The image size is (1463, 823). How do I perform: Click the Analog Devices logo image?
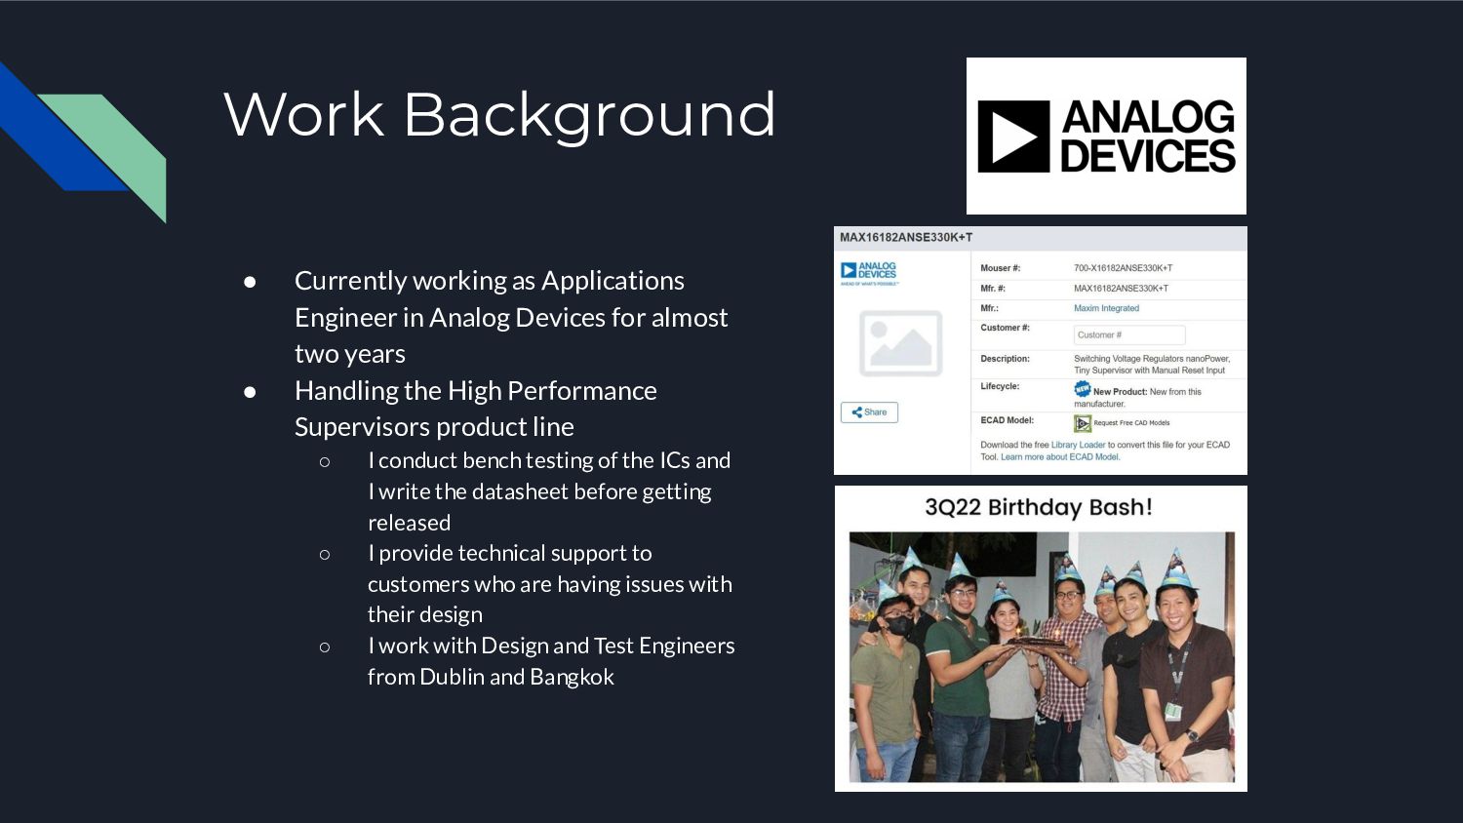pos(1106,136)
